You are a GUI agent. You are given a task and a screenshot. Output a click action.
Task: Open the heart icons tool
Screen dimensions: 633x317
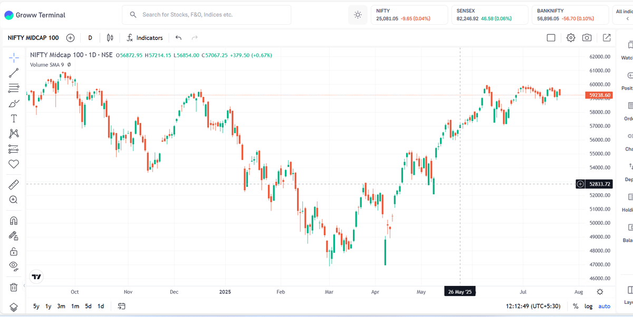tap(14, 164)
